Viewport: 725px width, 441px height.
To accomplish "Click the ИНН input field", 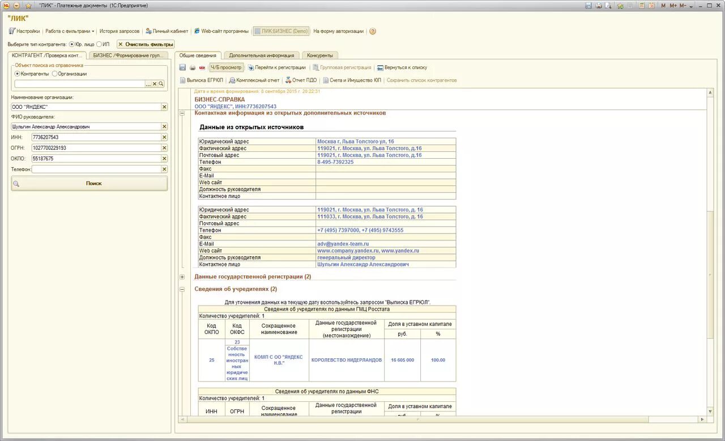I will pos(96,137).
